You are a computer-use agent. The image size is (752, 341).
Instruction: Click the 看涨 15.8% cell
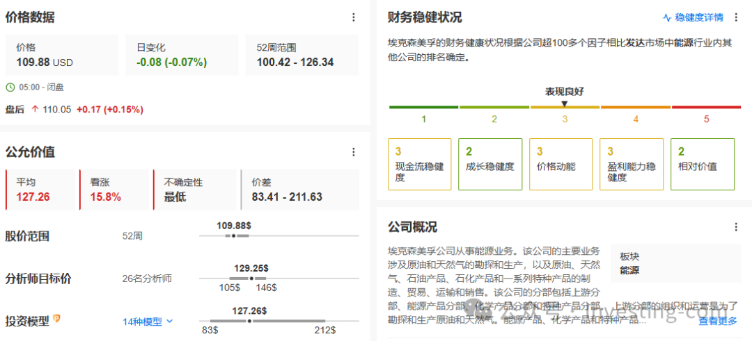[116, 190]
